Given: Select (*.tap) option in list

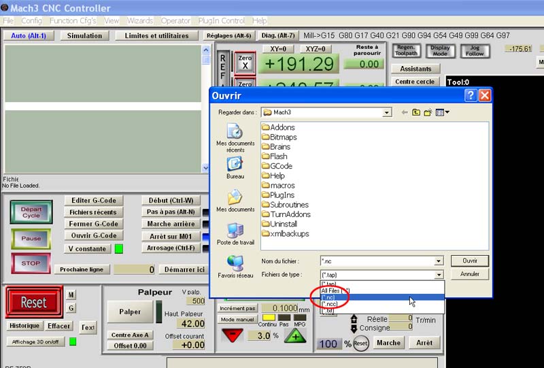Looking at the screenshot, I should point(382,284).
